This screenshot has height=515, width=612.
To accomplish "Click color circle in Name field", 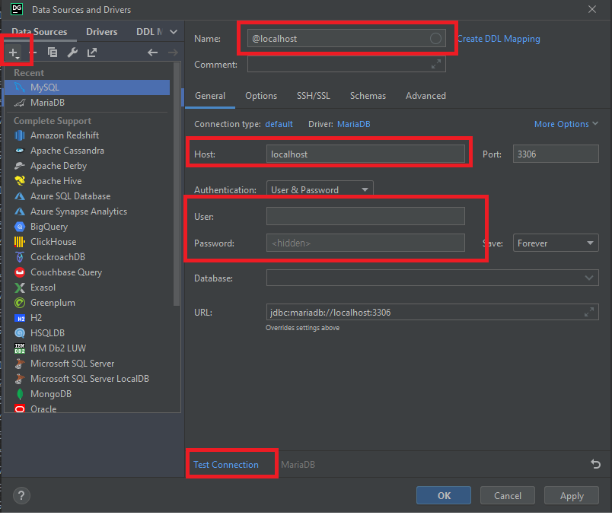I will coord(435,38).
